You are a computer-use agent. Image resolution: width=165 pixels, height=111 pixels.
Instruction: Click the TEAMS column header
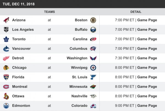click(50, 12)
